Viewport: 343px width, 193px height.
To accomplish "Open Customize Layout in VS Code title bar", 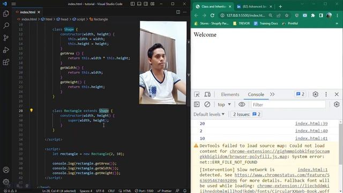I will coord(152,4).
